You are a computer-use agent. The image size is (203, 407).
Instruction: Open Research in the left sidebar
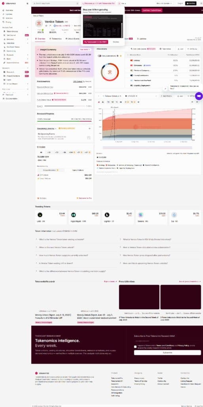[10, 72]
